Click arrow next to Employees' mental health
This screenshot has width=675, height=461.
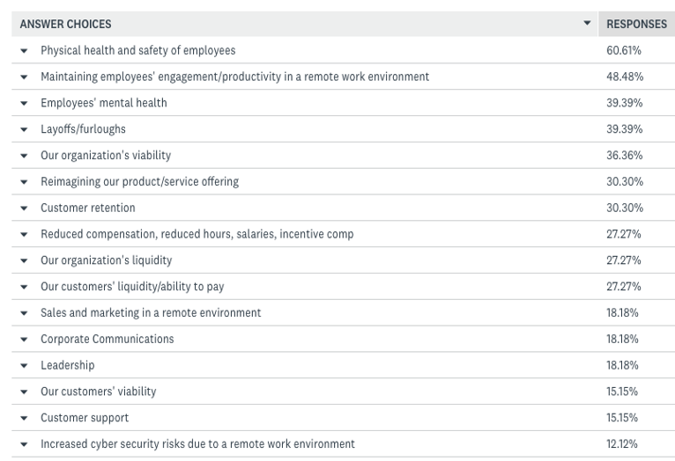point(24,104)
